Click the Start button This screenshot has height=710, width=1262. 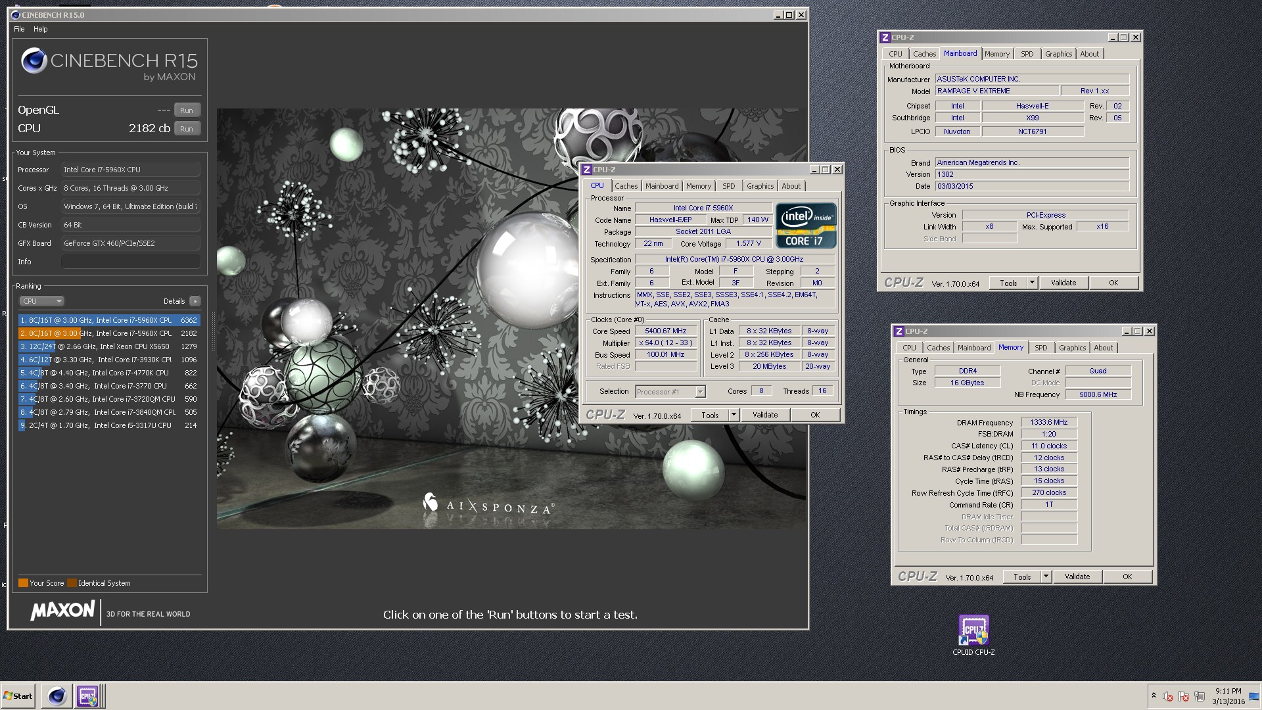[18, 696]
